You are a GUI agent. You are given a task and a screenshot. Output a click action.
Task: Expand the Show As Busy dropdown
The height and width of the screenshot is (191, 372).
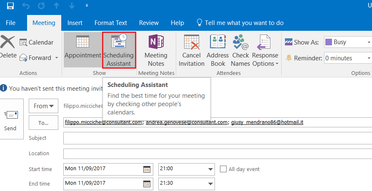[369, 42]
